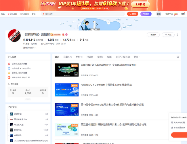Screen dimensions: 187x144
Task: Open the 第五届中国云计算 video thumbnail
Action: pyautogui.click(x=67, y=130)
